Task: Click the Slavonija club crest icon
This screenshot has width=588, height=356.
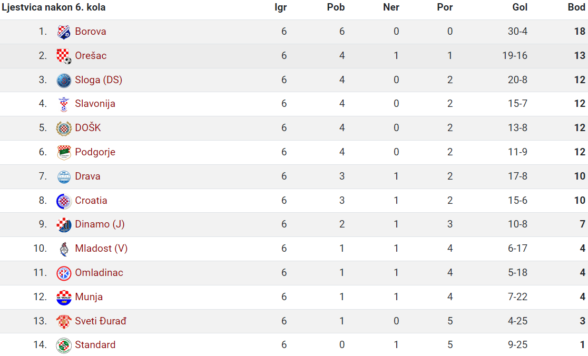Action: pos(64,104)
